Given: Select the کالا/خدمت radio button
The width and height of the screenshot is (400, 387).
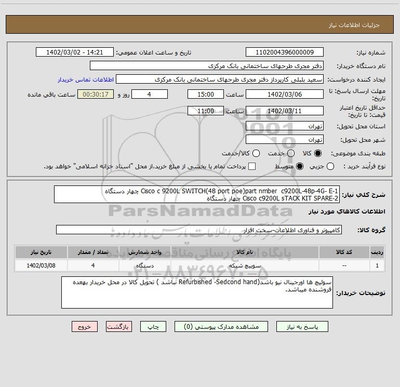Looking at the screenshot, I should click(256, 153).
